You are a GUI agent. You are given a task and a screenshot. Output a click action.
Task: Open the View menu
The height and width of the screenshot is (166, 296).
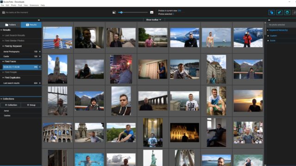[x=26, y=5]
